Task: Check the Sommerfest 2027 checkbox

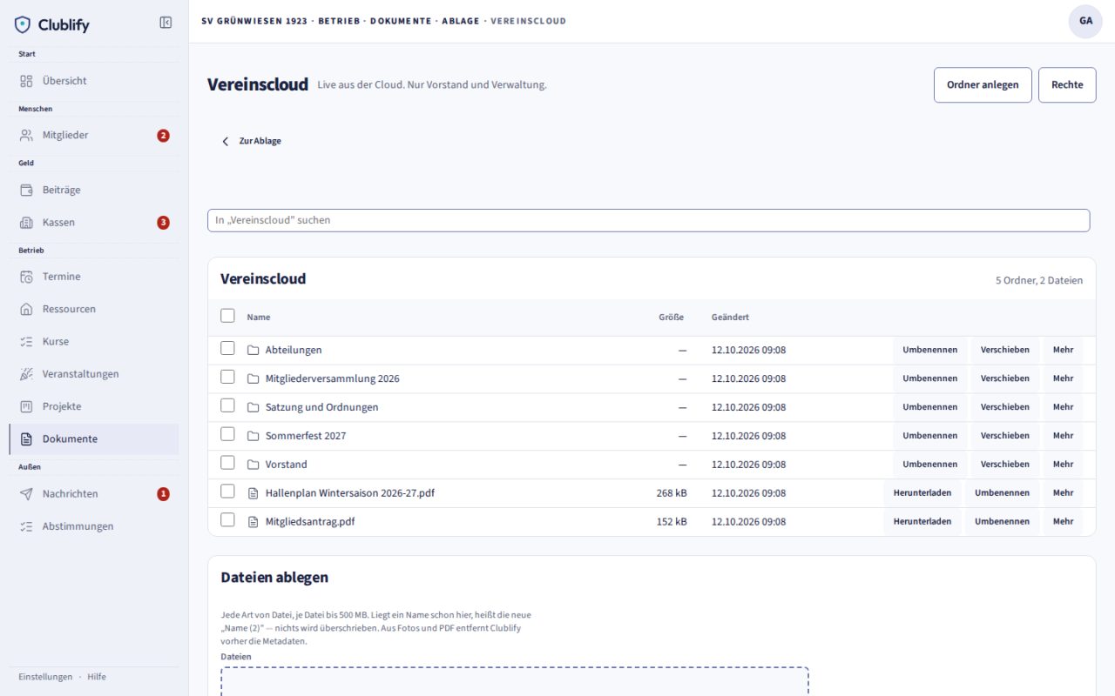Action: [227, 434]
